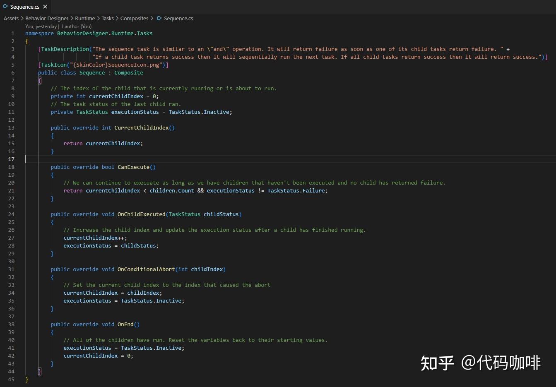Click 'children.Count' on line 21
Viewport: 556px width, 387px height.
(171, 191)
